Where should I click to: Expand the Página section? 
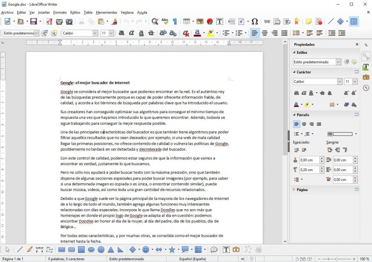(294, 190)
